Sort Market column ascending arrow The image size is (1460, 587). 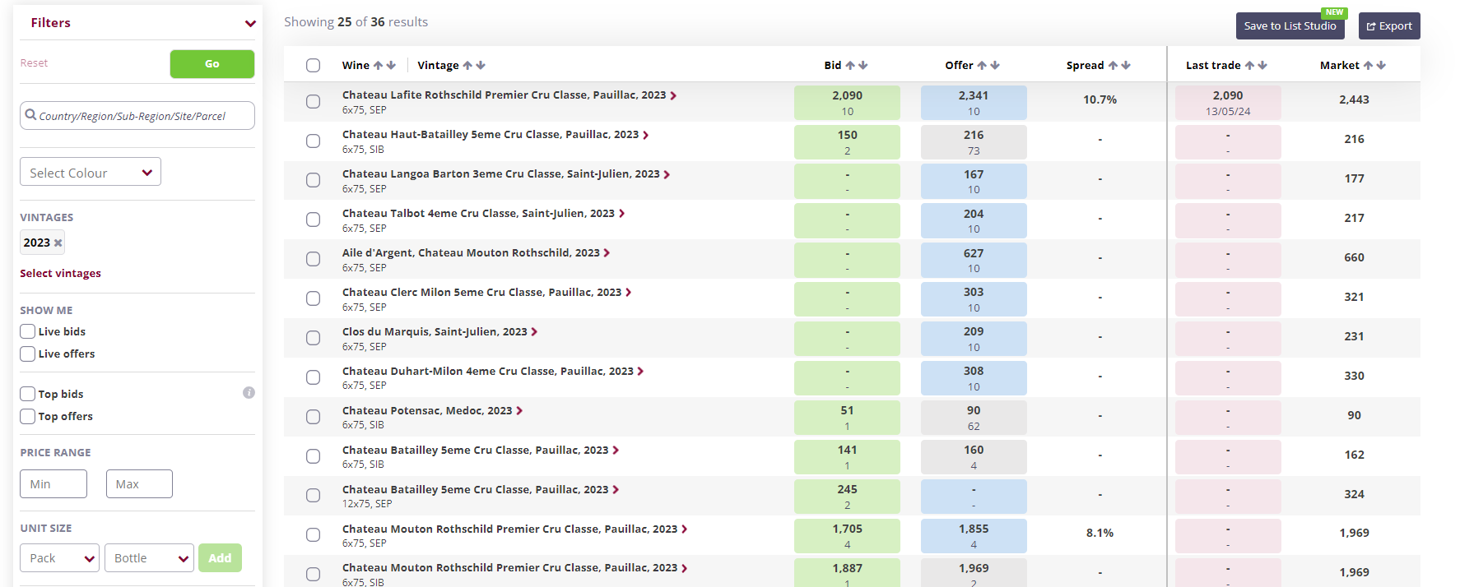pos(1368,65)
